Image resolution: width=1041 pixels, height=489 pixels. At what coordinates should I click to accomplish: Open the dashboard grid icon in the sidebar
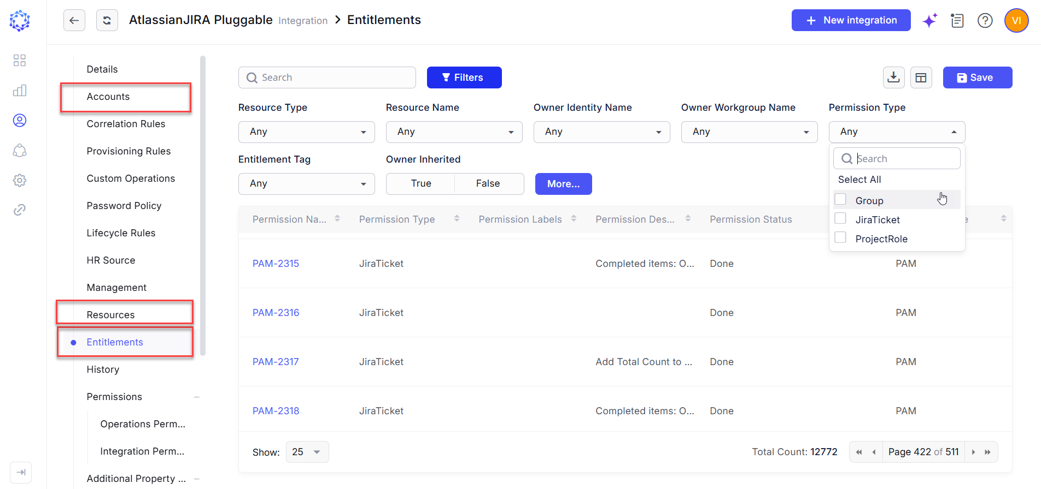coord(20,60)
